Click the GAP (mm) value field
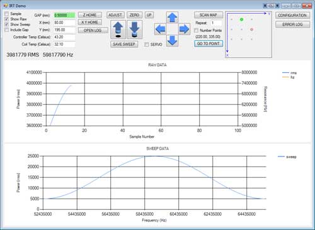 tap(64, 15)
